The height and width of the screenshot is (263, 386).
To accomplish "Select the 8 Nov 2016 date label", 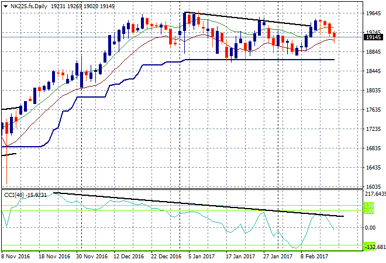I will tap(16, 257).
